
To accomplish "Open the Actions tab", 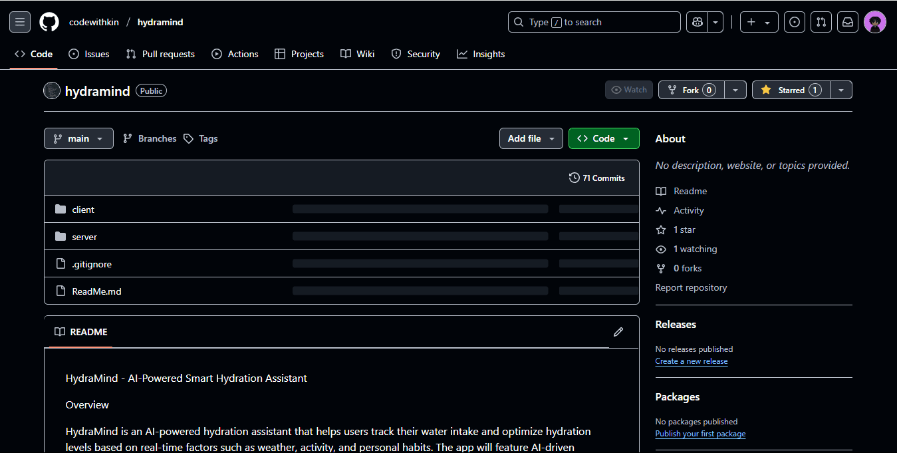I will [235, 54].
